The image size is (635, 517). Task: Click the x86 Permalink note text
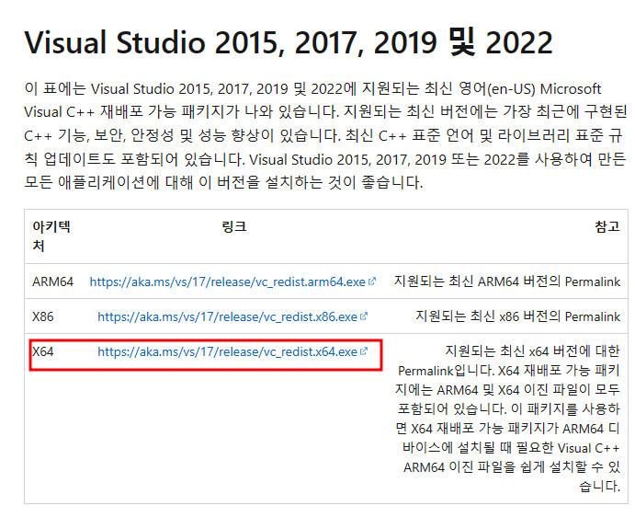pos(518,316)
